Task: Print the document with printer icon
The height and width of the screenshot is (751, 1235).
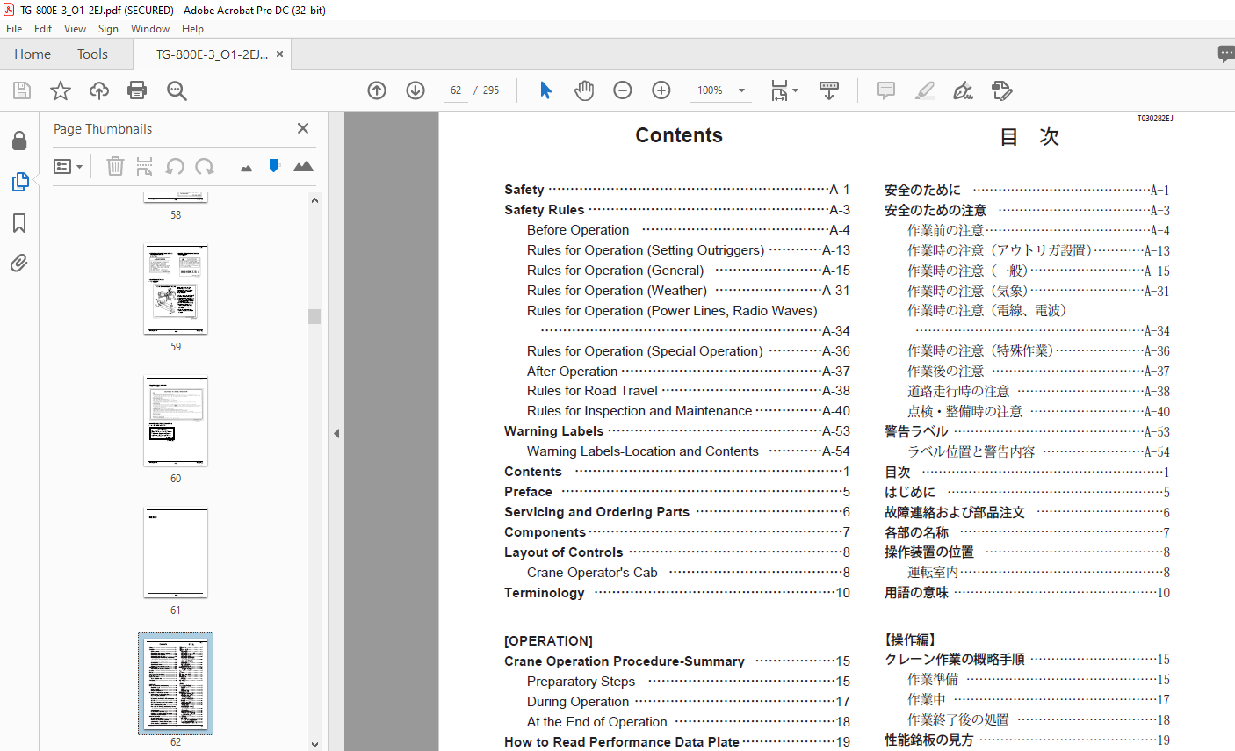Action: click(137, 90)
